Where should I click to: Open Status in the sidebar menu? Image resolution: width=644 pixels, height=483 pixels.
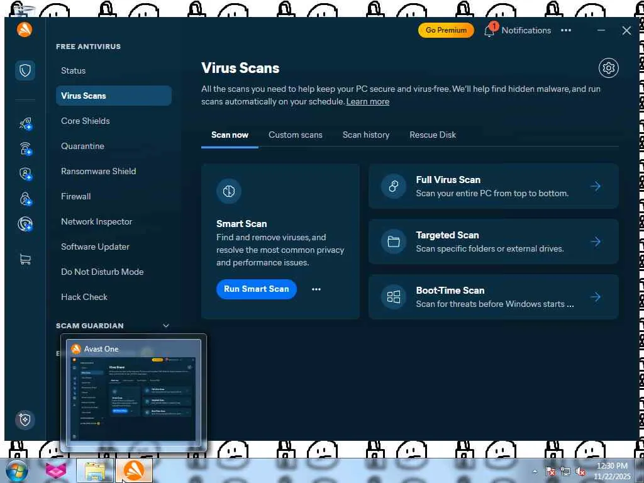pos(114,70)
